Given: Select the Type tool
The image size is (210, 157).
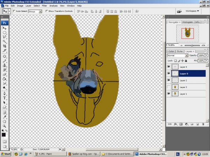Looking at the screenshot, I should pos(5,98).
